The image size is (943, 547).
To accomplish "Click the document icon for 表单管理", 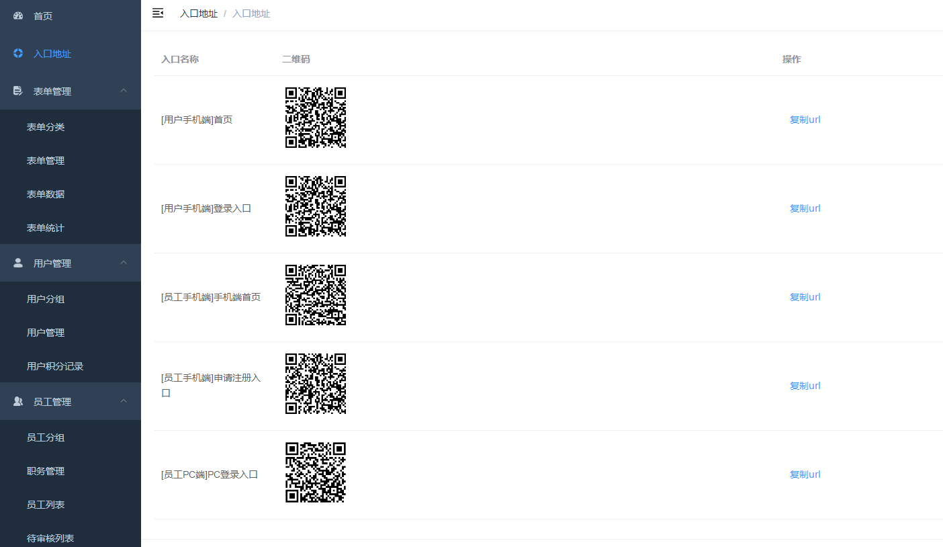I will 17,91.
